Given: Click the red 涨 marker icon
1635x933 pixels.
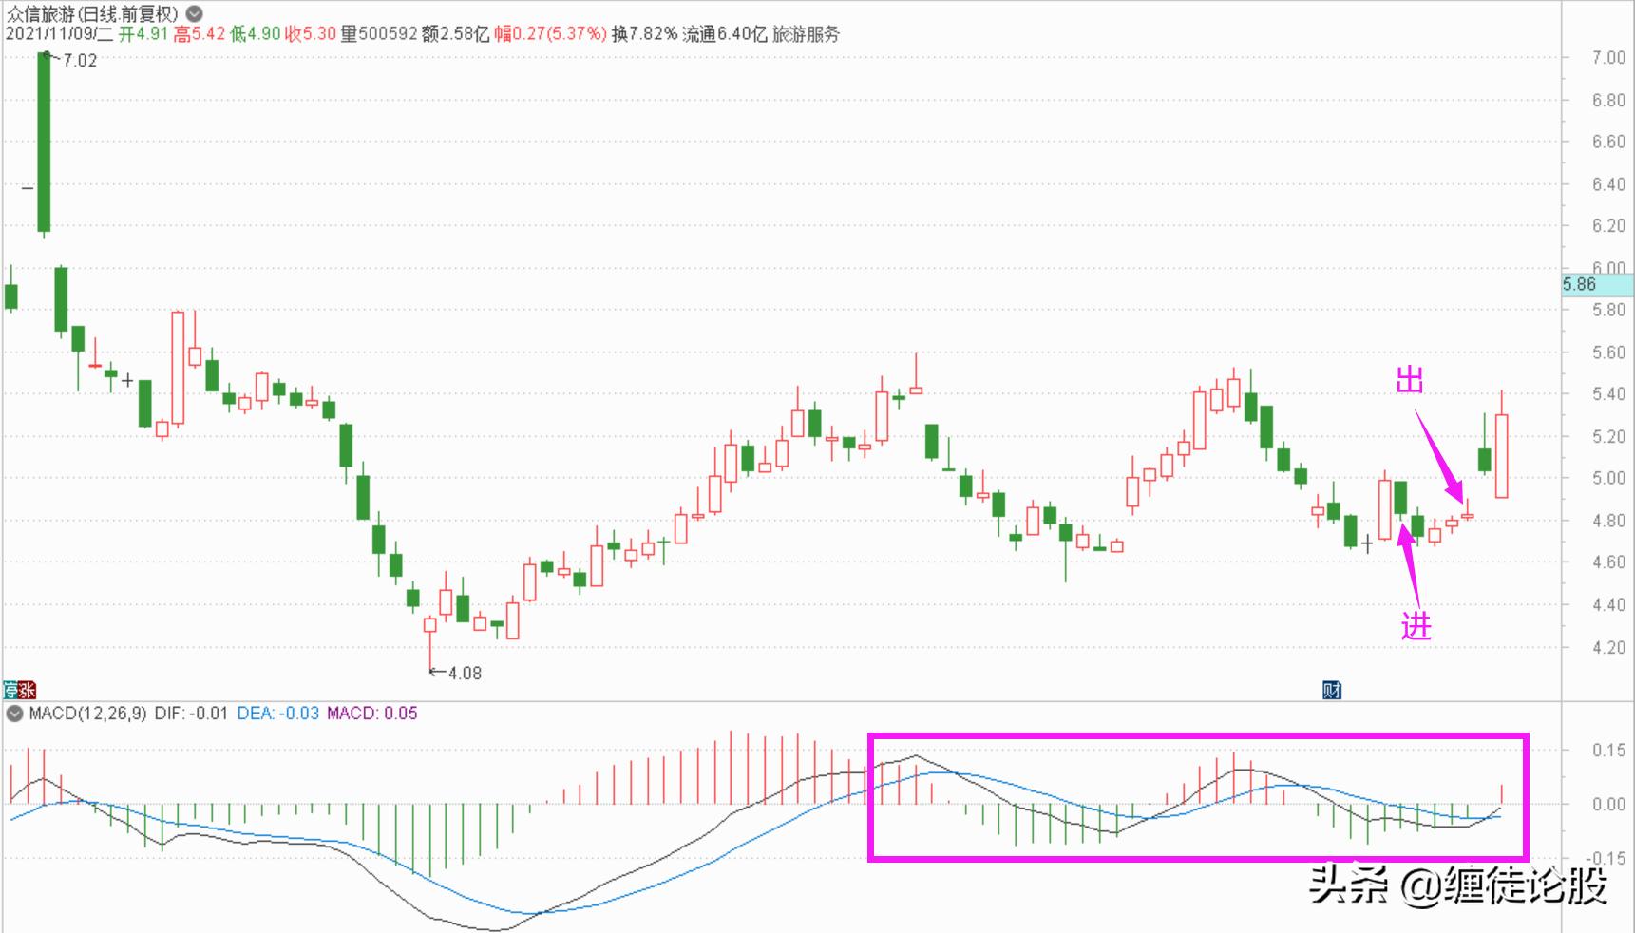Looking at the screenshot, I should 28,691.
